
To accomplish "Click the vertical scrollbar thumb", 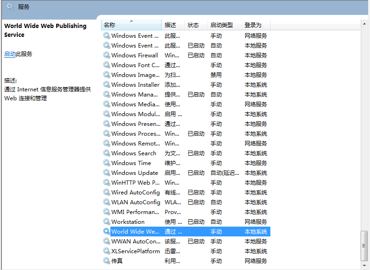I will (364, 246).
